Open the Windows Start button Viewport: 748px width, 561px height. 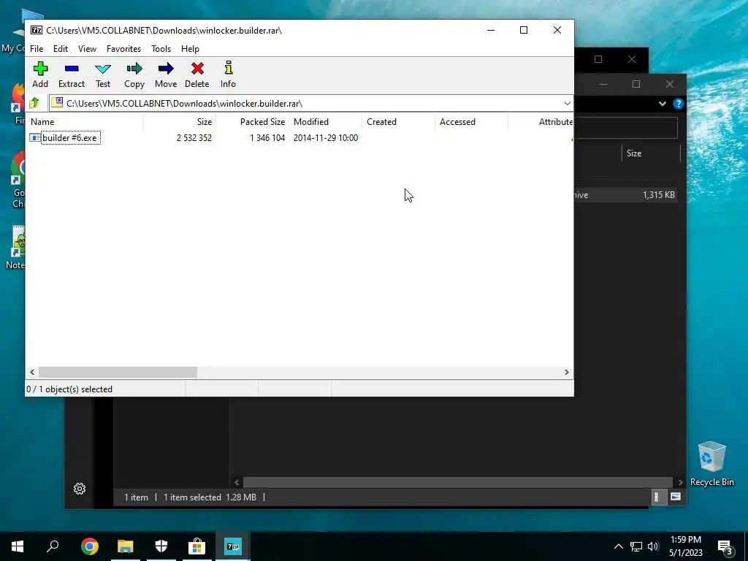(18, 546)
